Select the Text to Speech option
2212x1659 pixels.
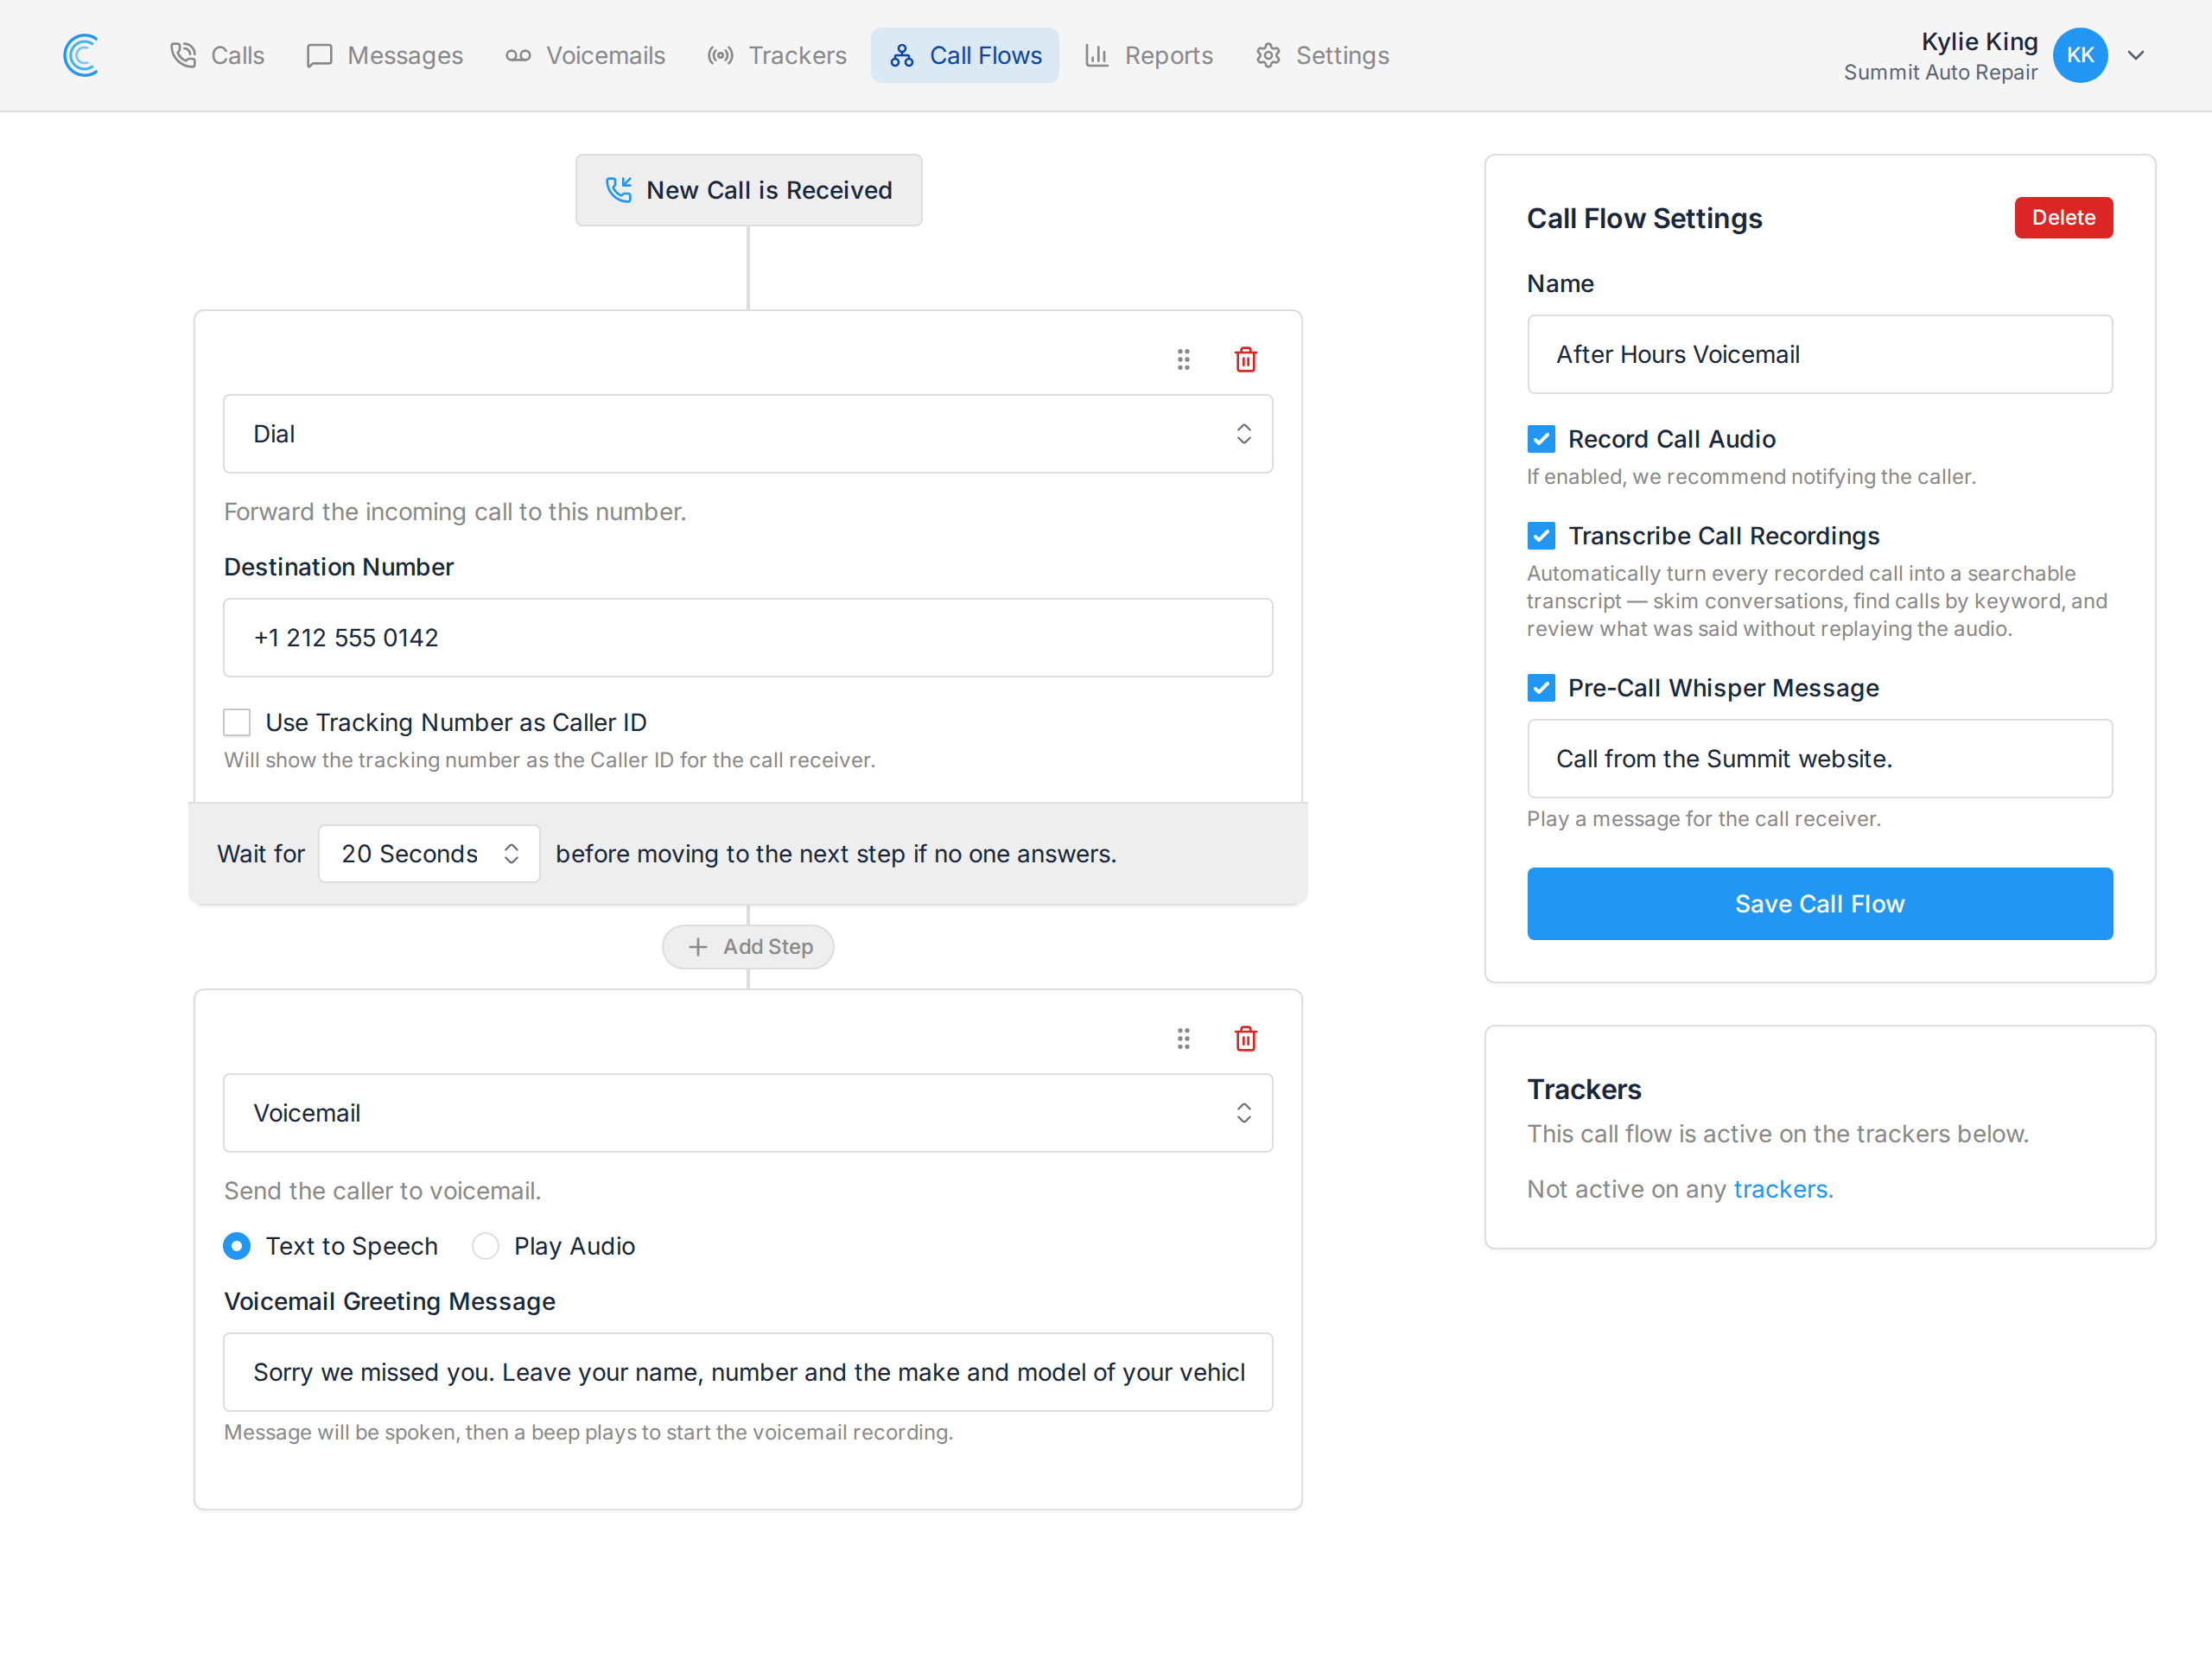pyautogui.click(x=237, y=1246)
